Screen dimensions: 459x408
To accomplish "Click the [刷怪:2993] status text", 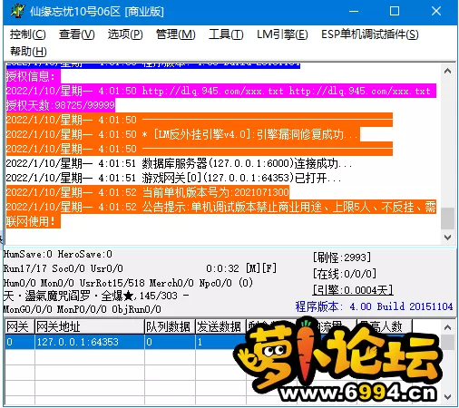I will [x=342, y=257].
